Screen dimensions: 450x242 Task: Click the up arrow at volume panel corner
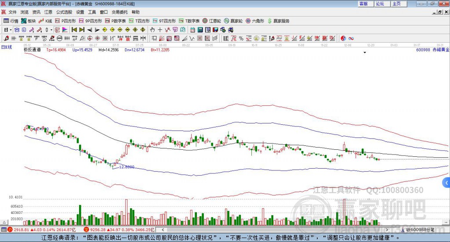[x=4, y=222]
